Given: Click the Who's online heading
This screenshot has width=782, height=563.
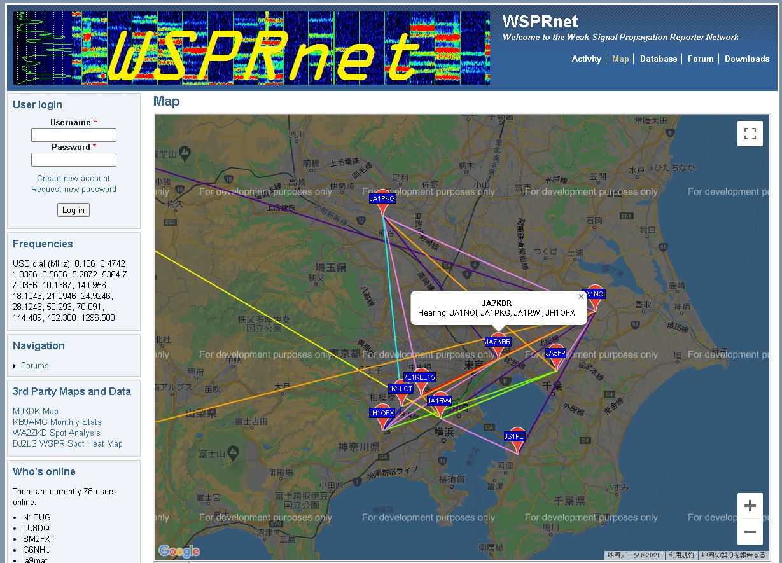Looking at the screenshot, I should (44, 472).
